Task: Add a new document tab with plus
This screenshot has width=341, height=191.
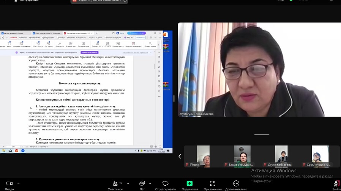Action: (97, 33)
